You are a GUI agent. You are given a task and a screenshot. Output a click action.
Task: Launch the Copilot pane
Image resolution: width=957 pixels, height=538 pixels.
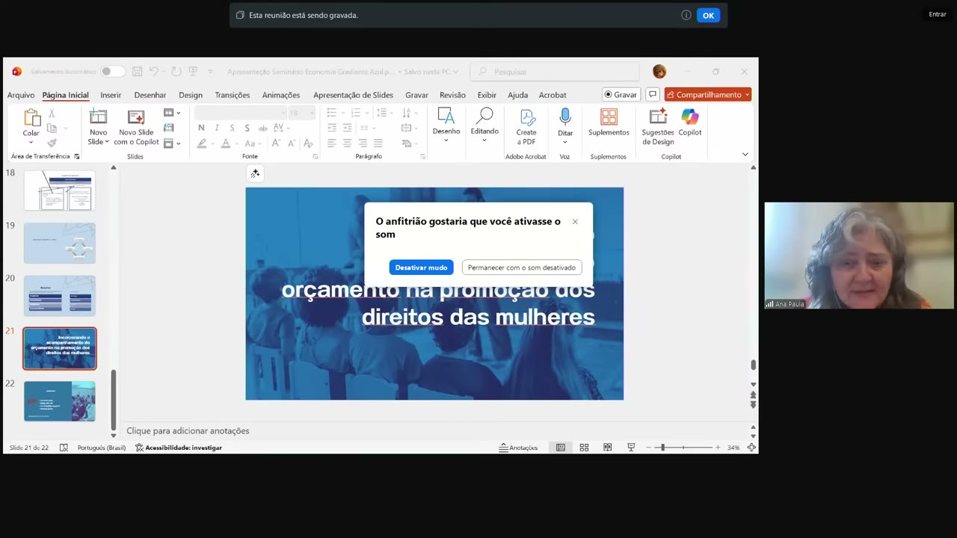690,123
